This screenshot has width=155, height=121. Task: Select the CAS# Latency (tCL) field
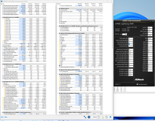pyautogui.click(x=130, y=38)
